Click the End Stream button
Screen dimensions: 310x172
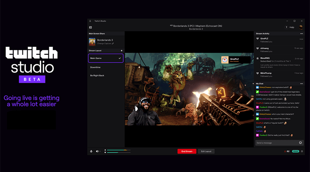click(x=187, y=151)
